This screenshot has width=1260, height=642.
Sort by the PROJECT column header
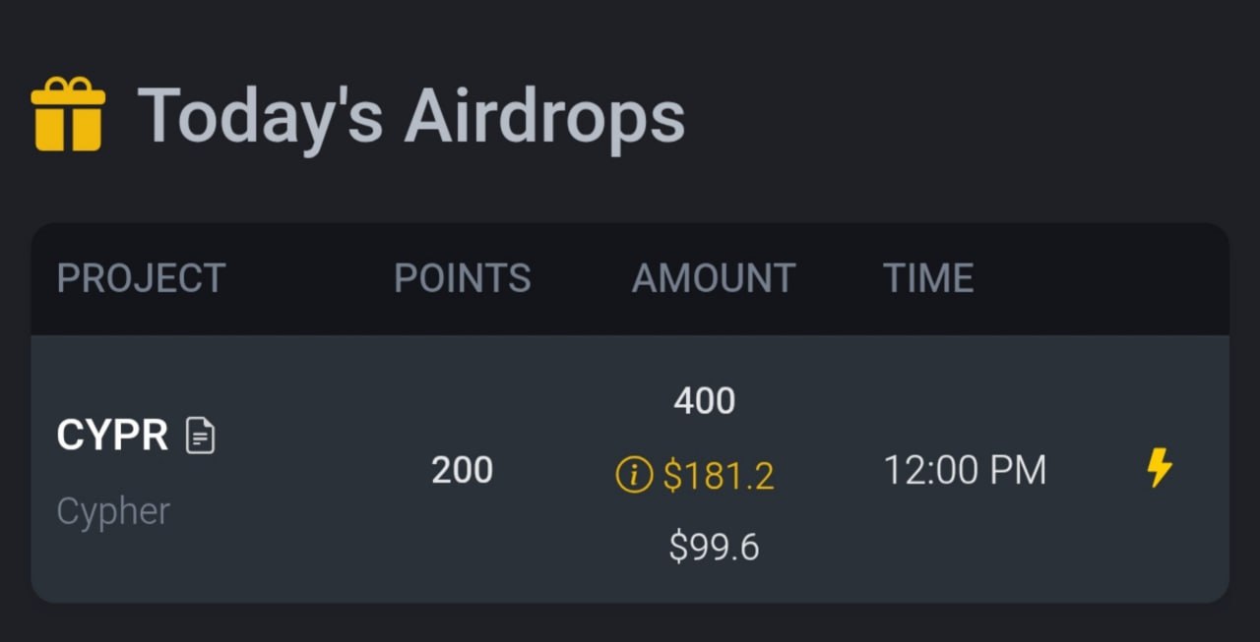pos(141,278)
